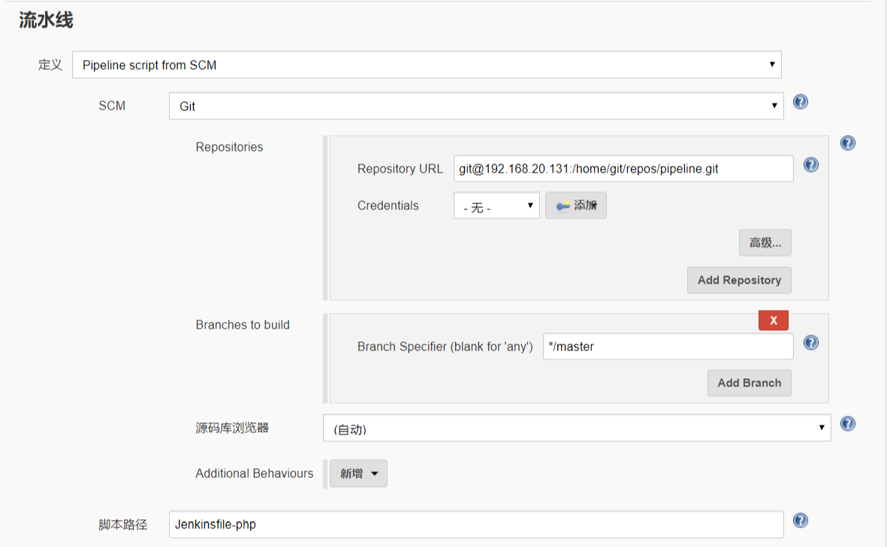Click help icon beside 脚本路径 field
The width and height of the screenshot is (887, 547).
801,521
